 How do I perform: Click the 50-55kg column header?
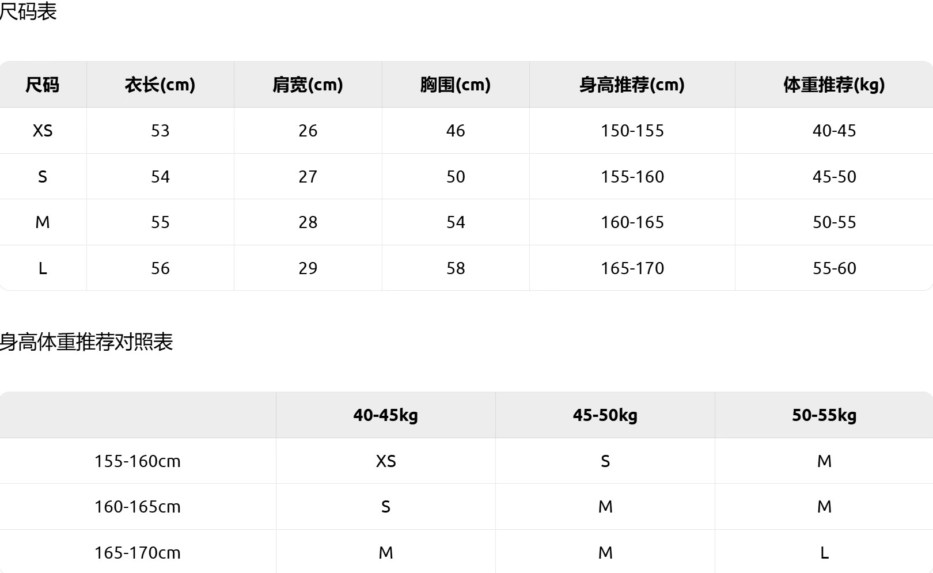824,415
